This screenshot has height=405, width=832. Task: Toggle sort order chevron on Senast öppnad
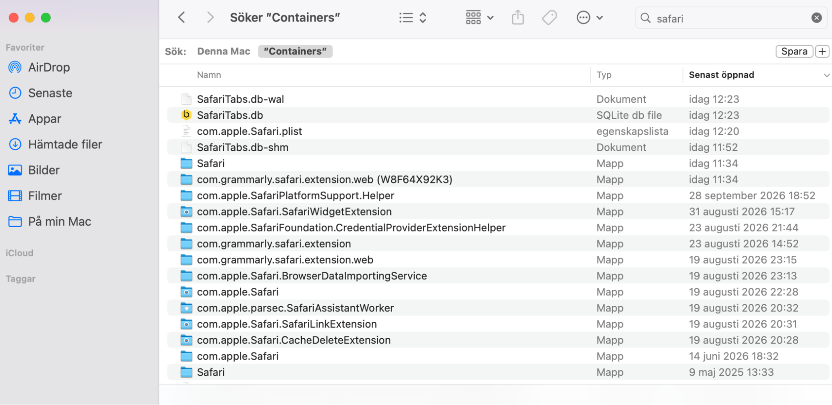826,75
